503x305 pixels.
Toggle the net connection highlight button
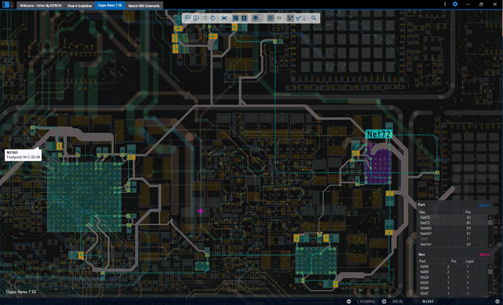[x=290, y=18]
